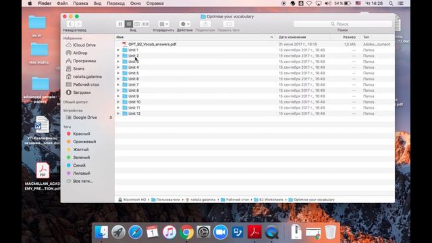Open the natalia.galanina home folder
Image resolution: width=432 pixels, height=243 pixels.
pyautogui.click(x=87, y=76)
